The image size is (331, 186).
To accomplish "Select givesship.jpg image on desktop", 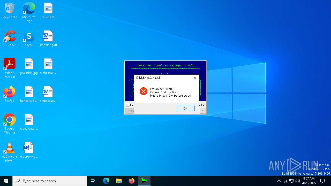I will click(x=29, y=67).
